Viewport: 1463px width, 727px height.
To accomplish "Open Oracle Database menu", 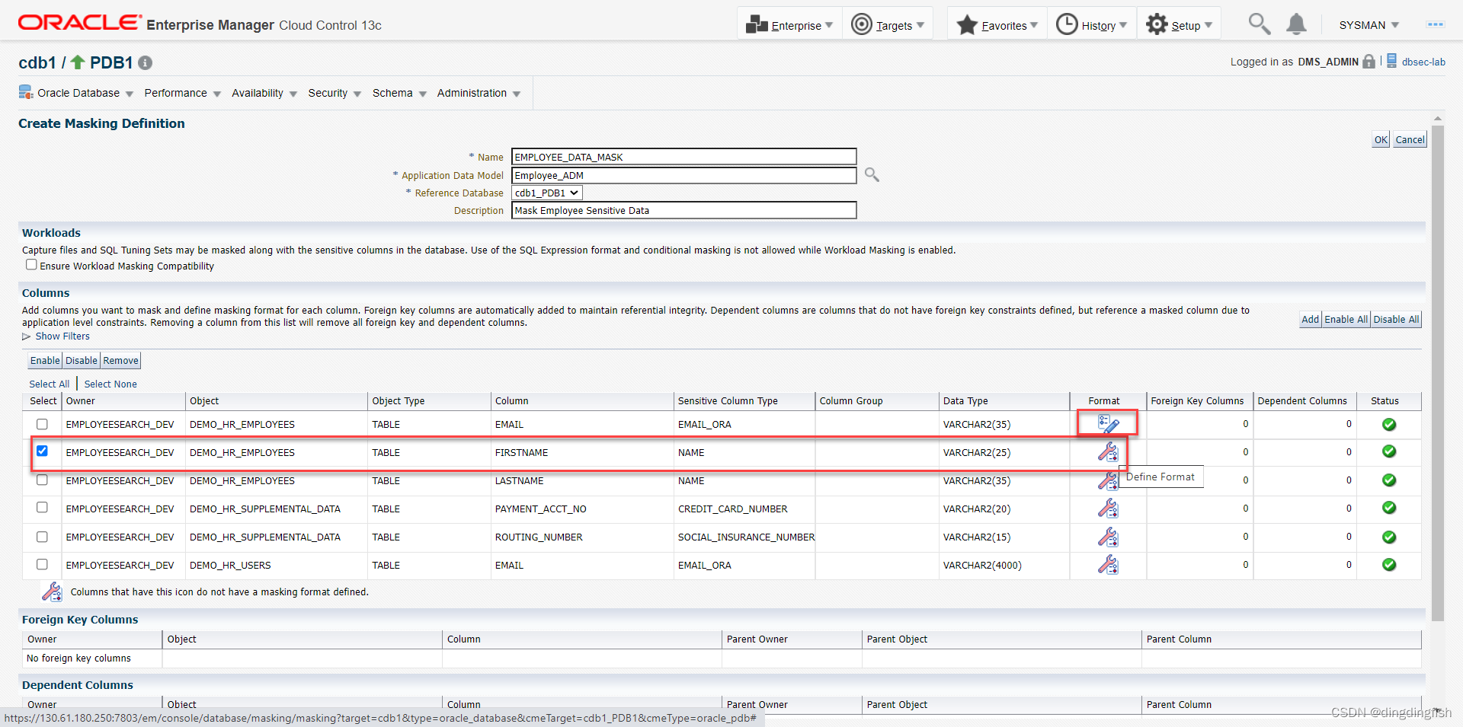I will coord(85,93).
